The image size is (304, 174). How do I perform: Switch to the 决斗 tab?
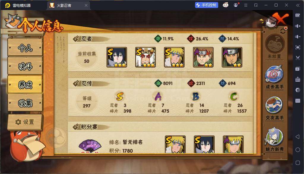[25, 66]
